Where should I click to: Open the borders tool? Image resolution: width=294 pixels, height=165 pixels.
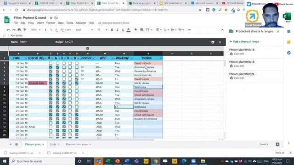142,30
